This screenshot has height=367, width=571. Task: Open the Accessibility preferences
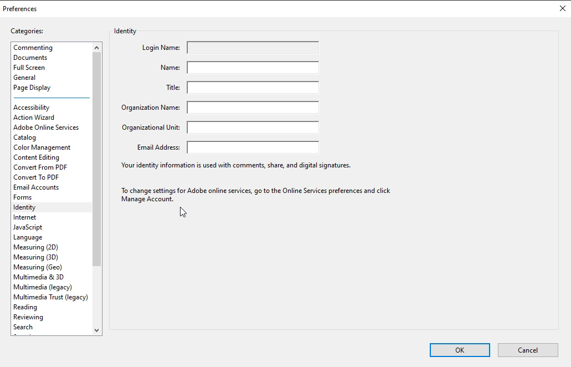tap(32, 107)
